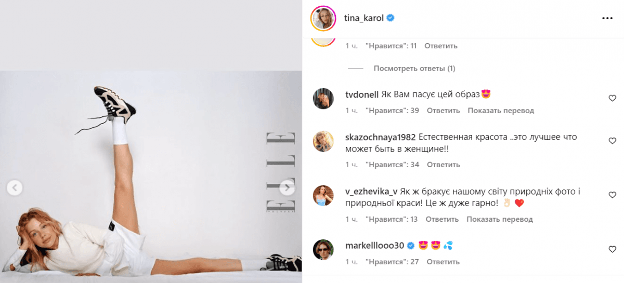624x283 pixels.
Task: Reply to markelllooo30's comment
Action: [x=444, y=262]
